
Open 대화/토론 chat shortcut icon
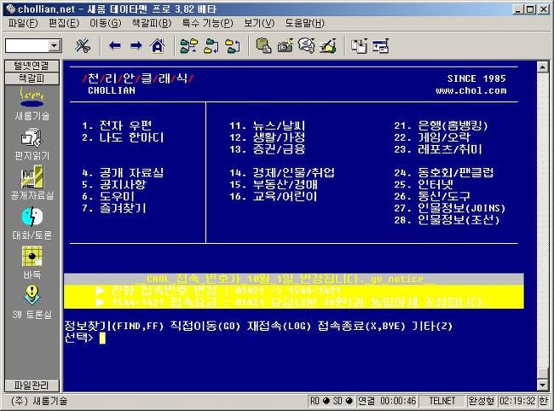tap(32, 222)
